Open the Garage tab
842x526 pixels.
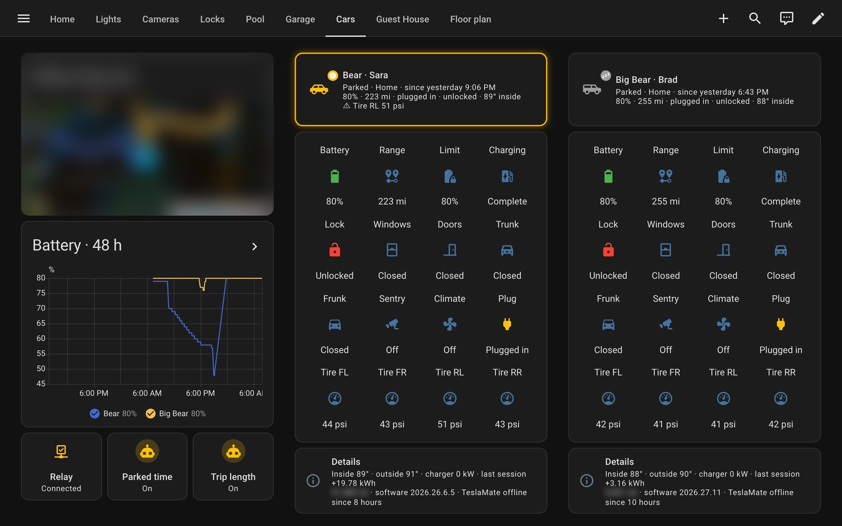(x=300, y=19)
